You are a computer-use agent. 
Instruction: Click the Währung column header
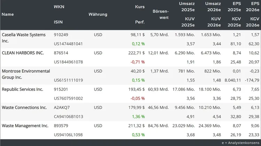pyautogui.click(x=98, y=14)
